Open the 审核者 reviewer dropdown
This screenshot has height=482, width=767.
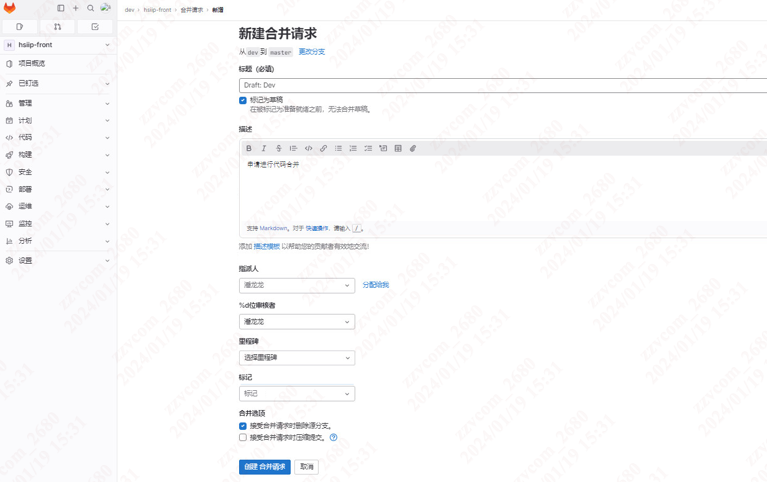point(297,321)
